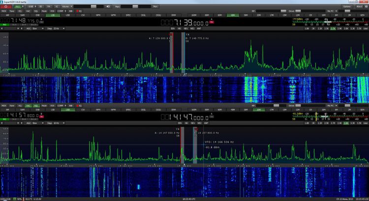Click the Volume slider

click(x=89, y=6)
